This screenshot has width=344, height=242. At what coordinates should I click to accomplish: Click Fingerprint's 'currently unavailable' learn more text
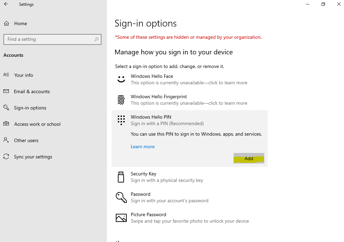tap(189, 103)
